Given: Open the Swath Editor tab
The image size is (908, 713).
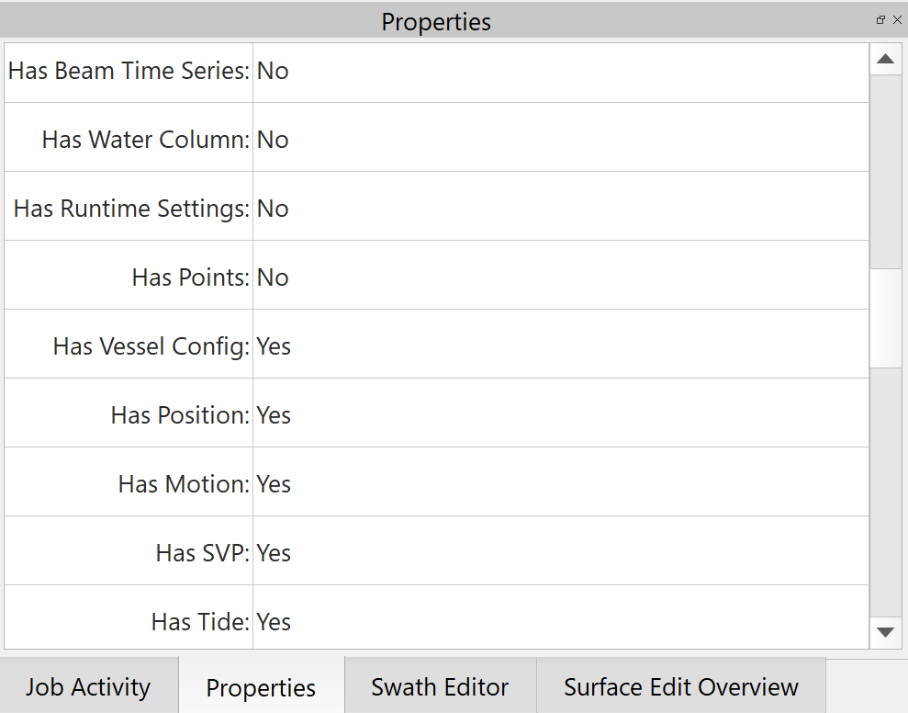Looking at the screenshot, I should pyautogui.click(x=440, y=687).
